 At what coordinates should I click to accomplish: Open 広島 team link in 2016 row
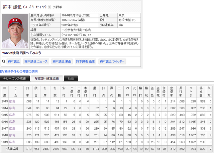point(12,122)
